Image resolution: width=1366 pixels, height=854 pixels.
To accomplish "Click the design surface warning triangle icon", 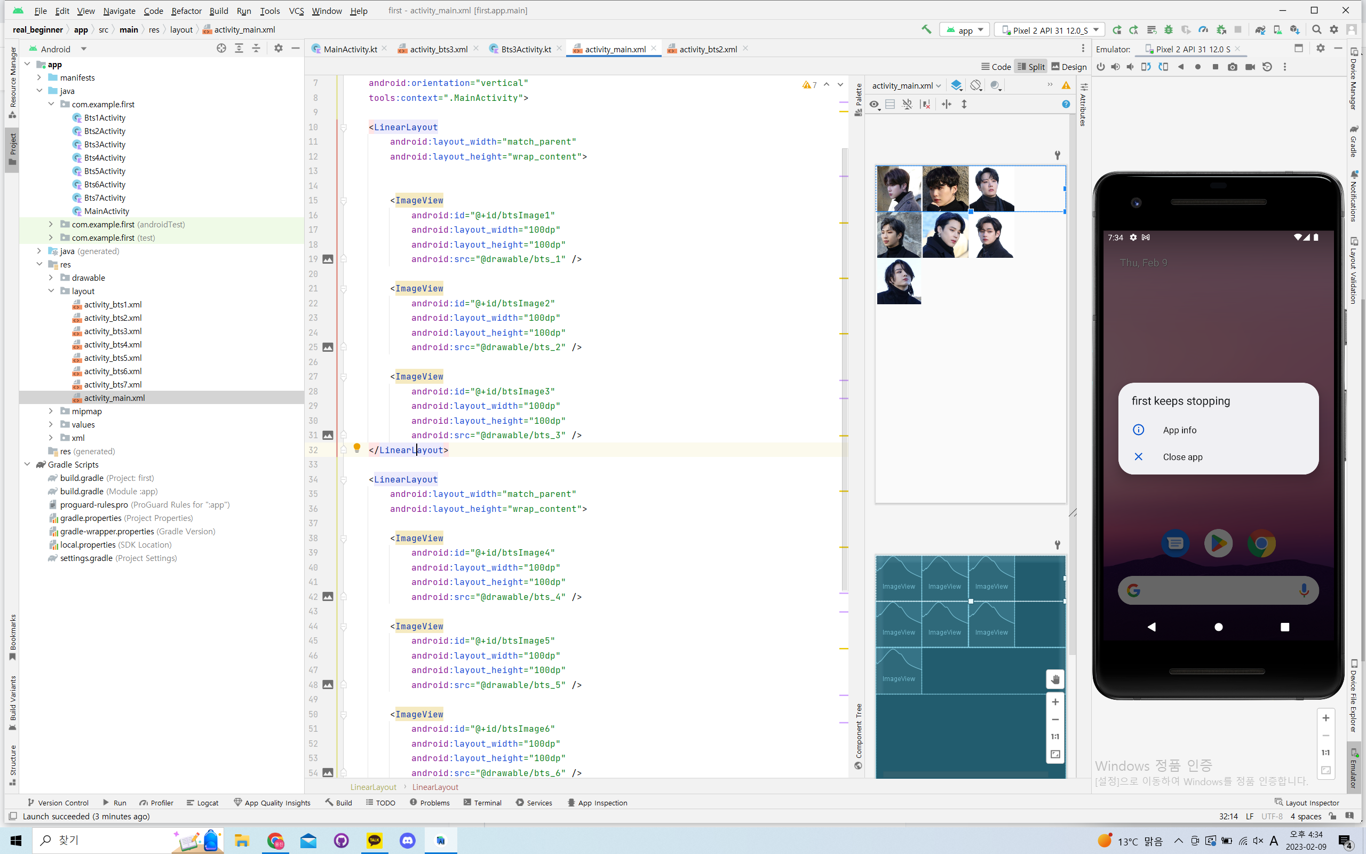I will coord(1066,85).
